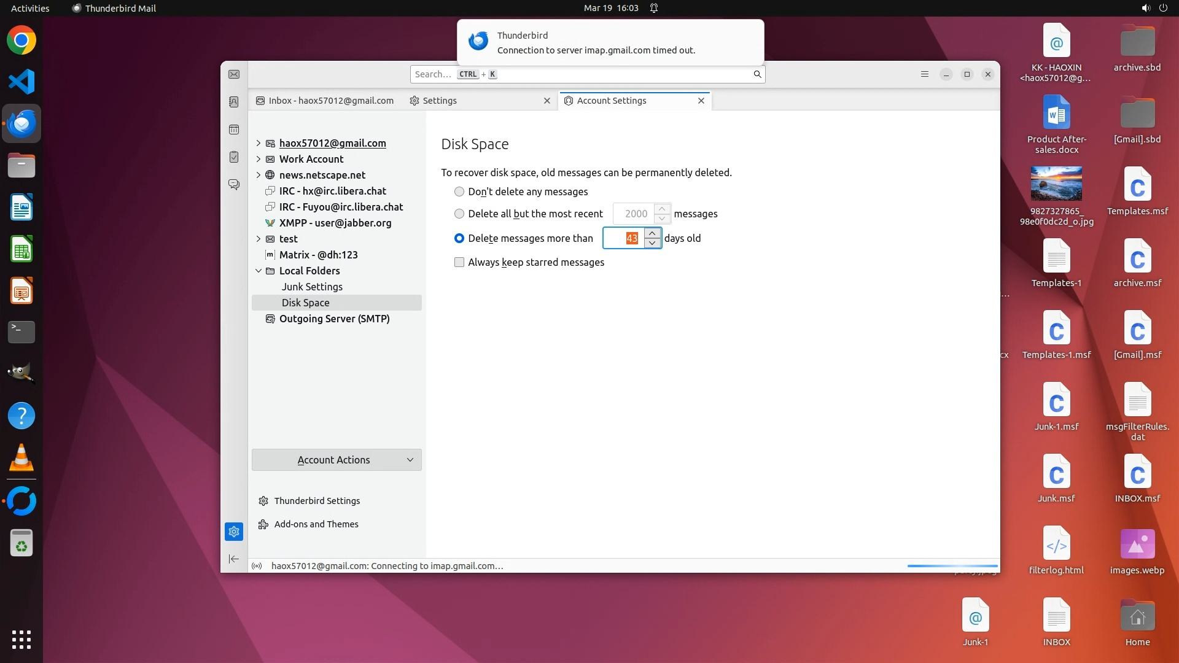Select Don't delete any messages
The height and width of the screenshot is (663, 1179).
(459, 192)
